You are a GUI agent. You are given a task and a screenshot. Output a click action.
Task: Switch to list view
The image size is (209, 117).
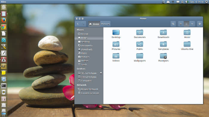pos(181,24)
